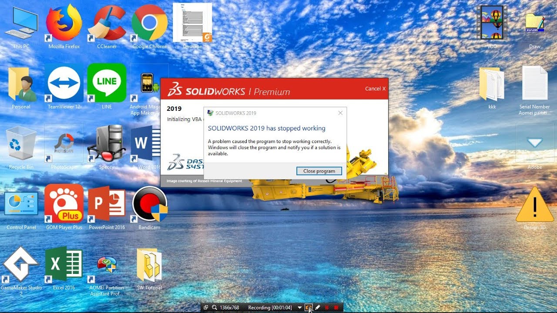Launch TeamViewer 12 shortcut
Viewport: 557px width, 313px height.
[x=64, y=87]
